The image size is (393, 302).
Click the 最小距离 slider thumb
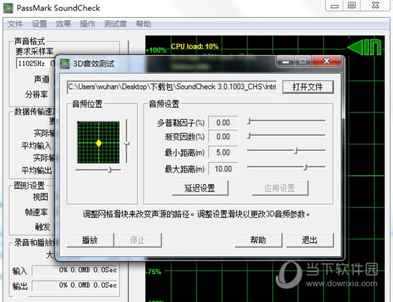coord(296,151)
